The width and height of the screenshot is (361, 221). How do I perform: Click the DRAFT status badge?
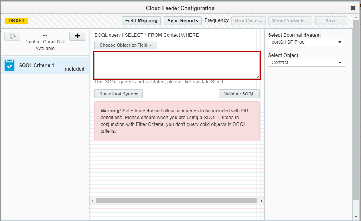[x=16, y=21]
